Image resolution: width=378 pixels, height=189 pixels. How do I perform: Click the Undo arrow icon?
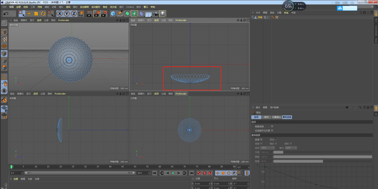tap(6, 14)
